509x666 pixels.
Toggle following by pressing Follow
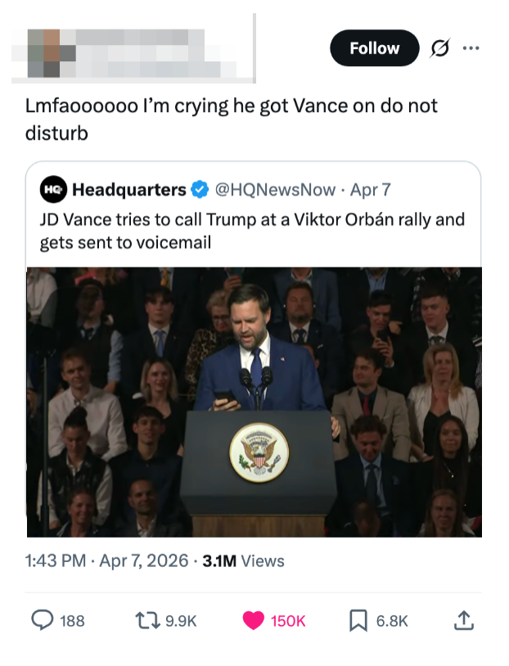pos(374,48)
